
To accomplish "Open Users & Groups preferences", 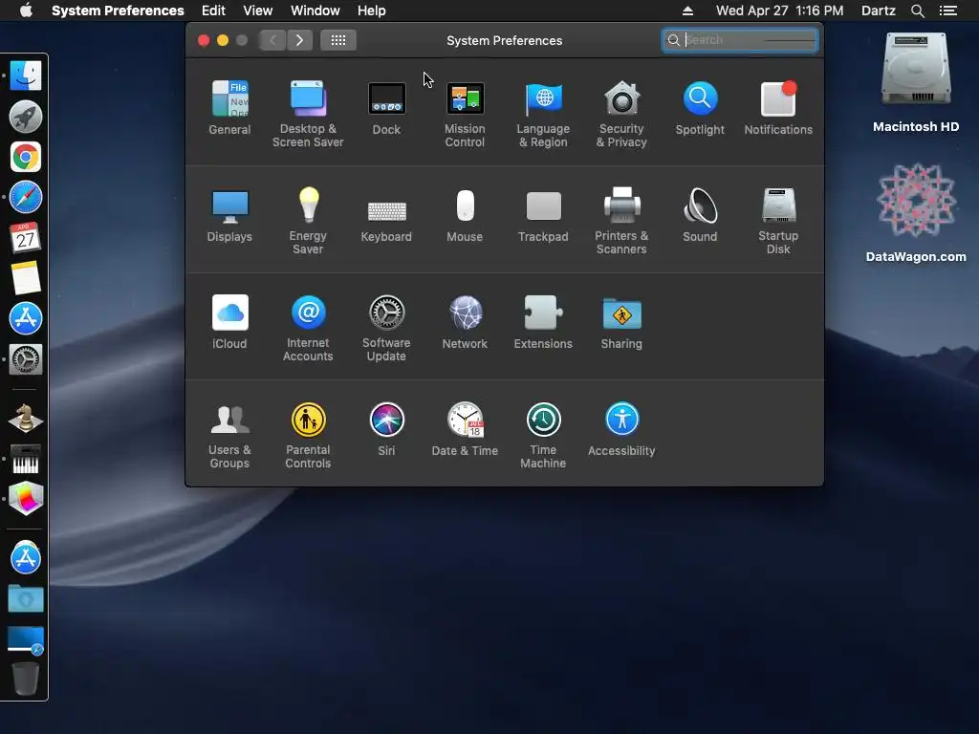I will [229, 436].
